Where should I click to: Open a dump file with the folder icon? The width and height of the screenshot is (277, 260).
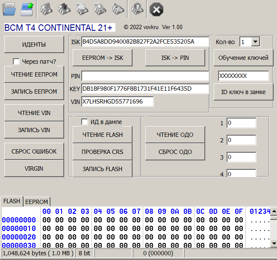[9, 9]
